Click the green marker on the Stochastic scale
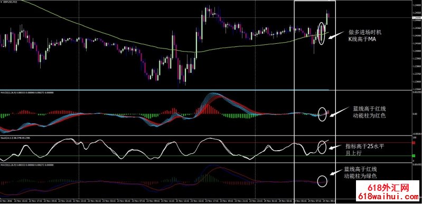 click(414, 156)
